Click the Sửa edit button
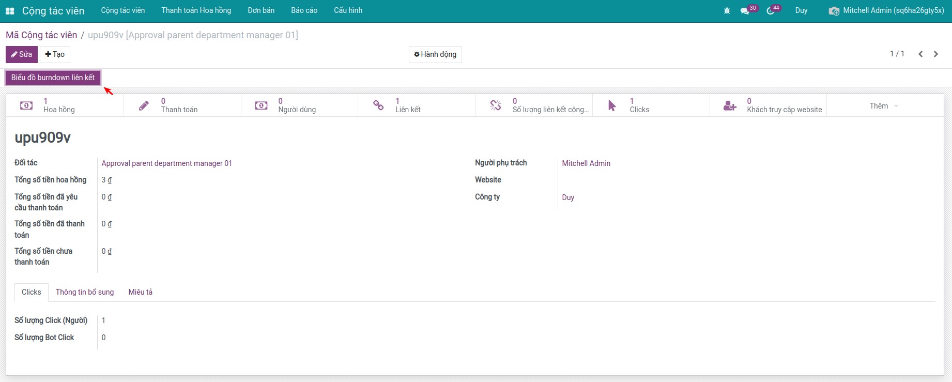Image resolution: width=952 pixels, height=382 pixels. pyautogui.click(x=22, y=54)
